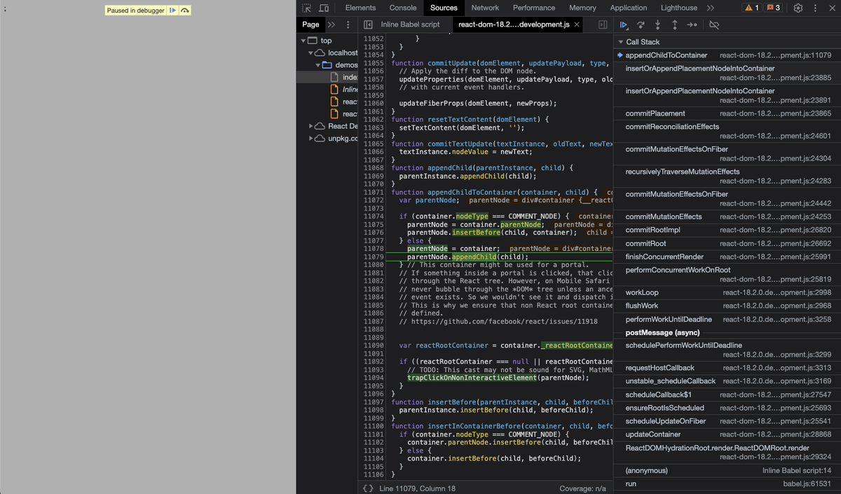Click the warnings counter showing 1
841x494 pixels.
pos(752,8)
